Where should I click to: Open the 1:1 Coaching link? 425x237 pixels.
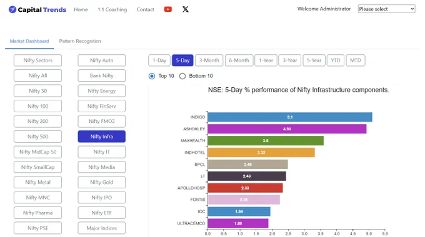tap(112, 9)
